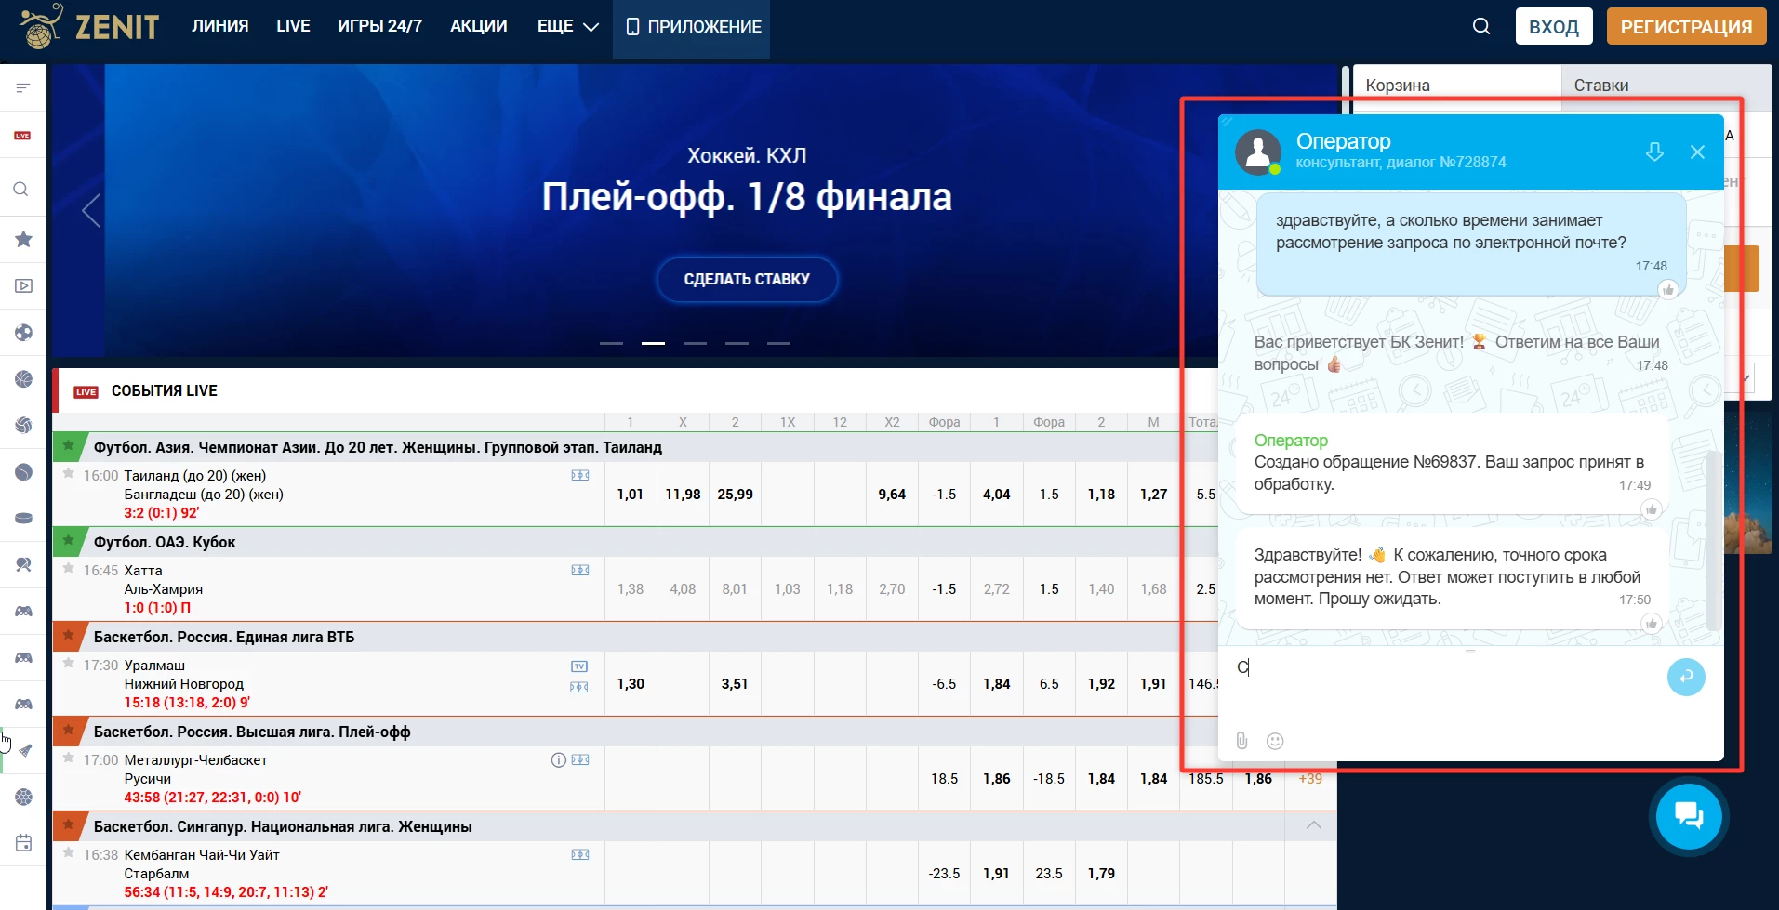Expand the ЕЩЕ dropdown menu
The height and width of the screenshot is (910, 1779).
(x=567, y=26)
